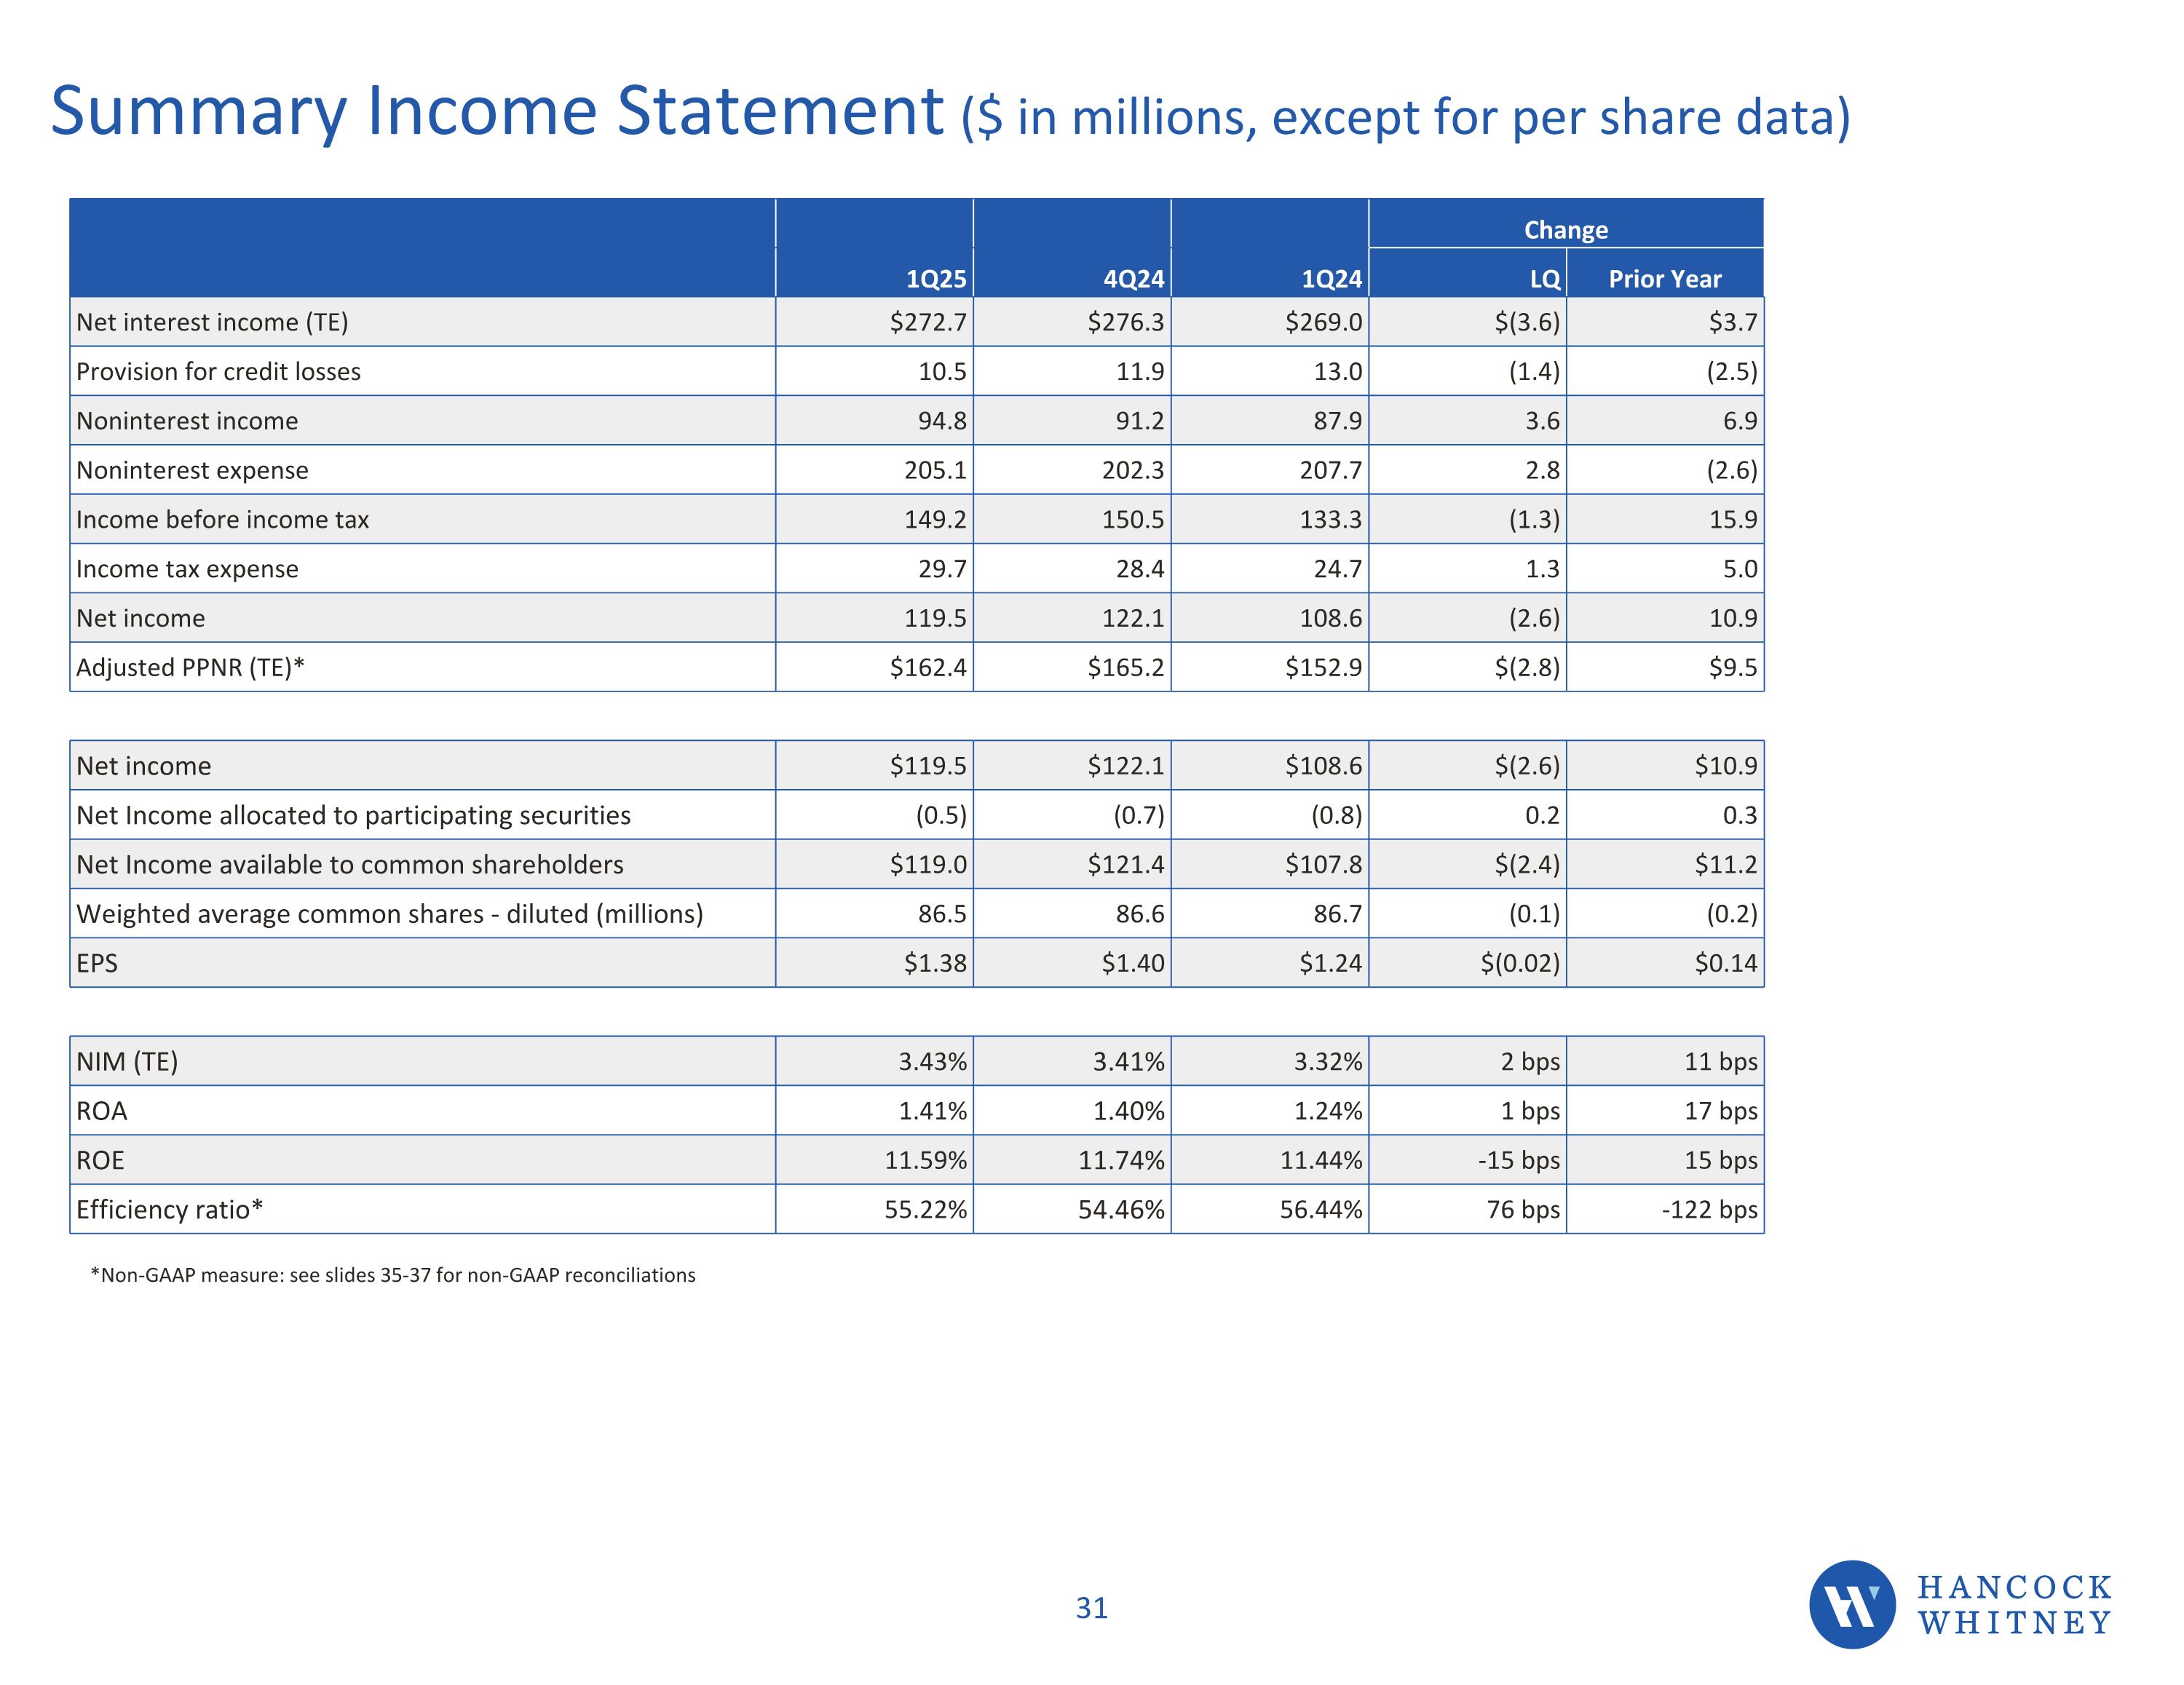Viewport: 2184px width, 1685px height.
Task: Click the ROE prior year 15 bps cell
Action: click(x=1720, y=1160)
